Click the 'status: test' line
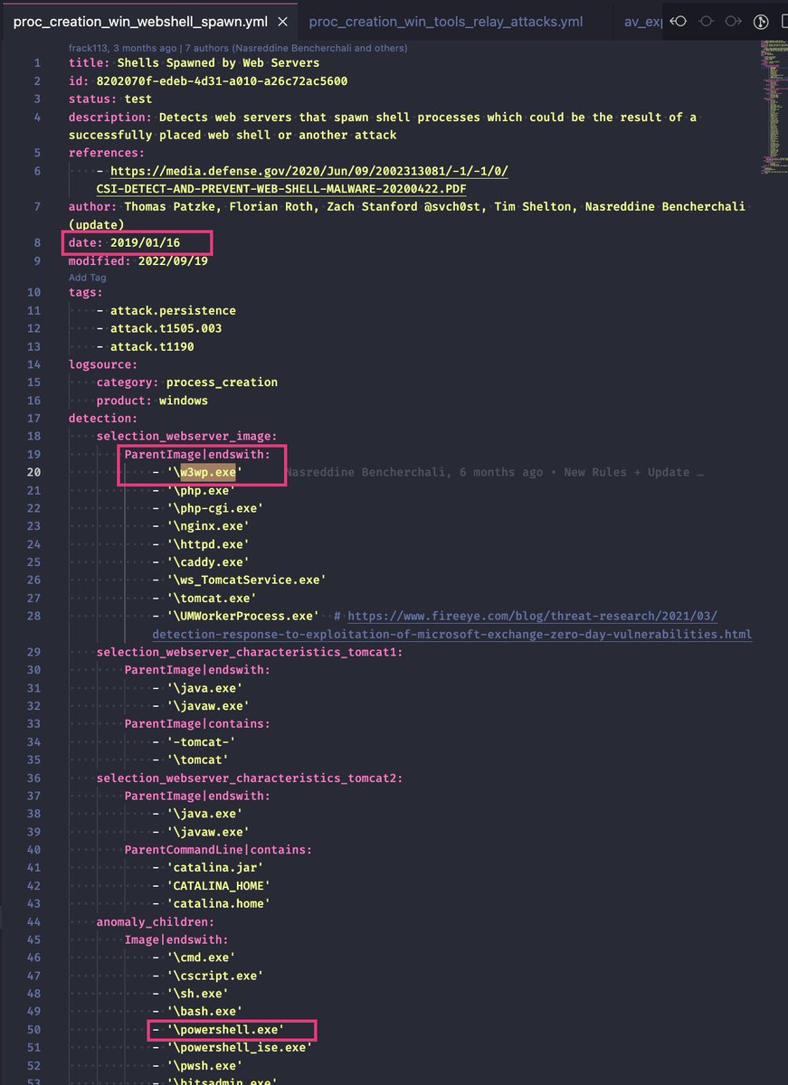 (110, 99)
